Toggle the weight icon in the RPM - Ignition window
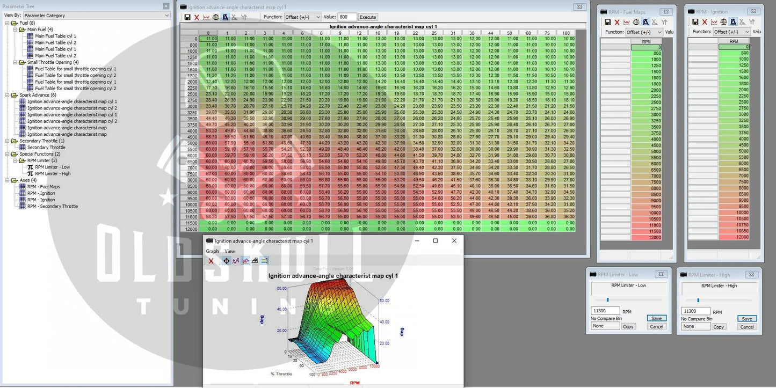The height and width of the screenshot is (388, 776). 734,21
